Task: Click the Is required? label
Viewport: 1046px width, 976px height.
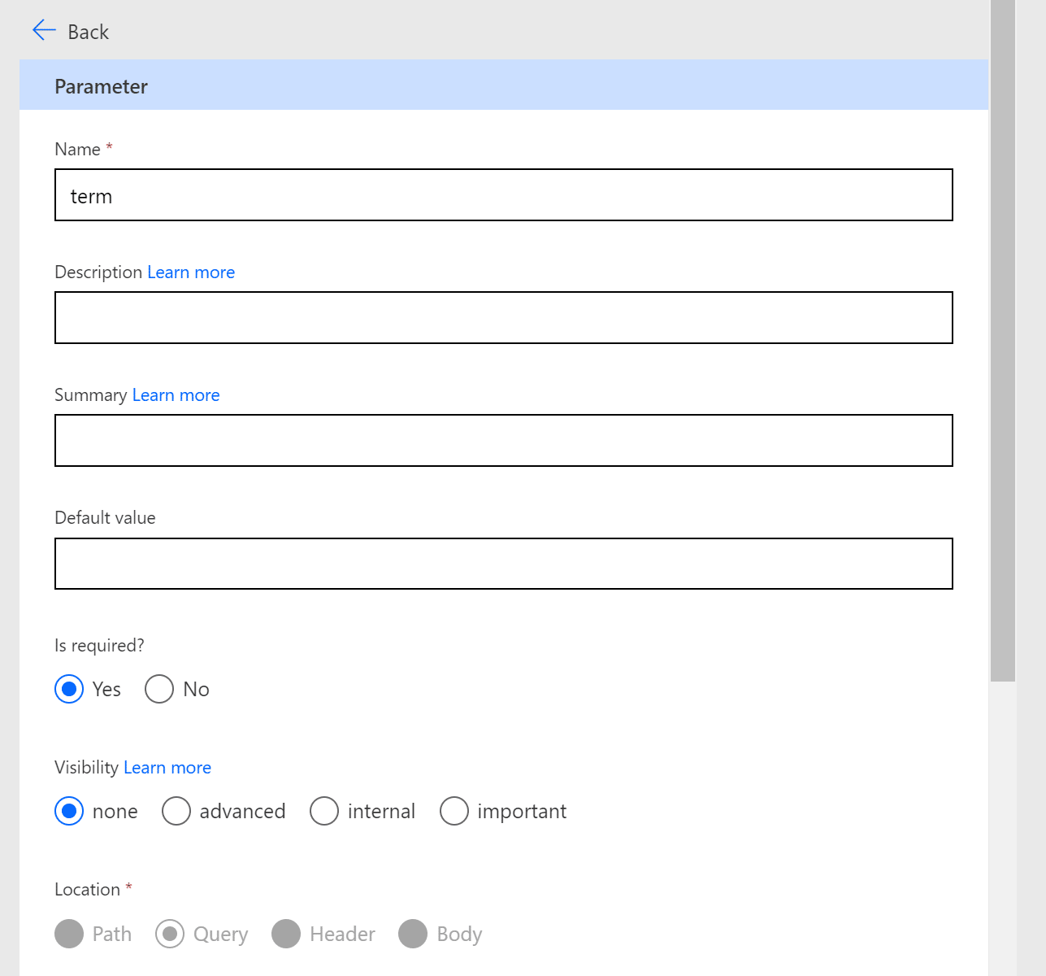Action: tap(99, 646)
